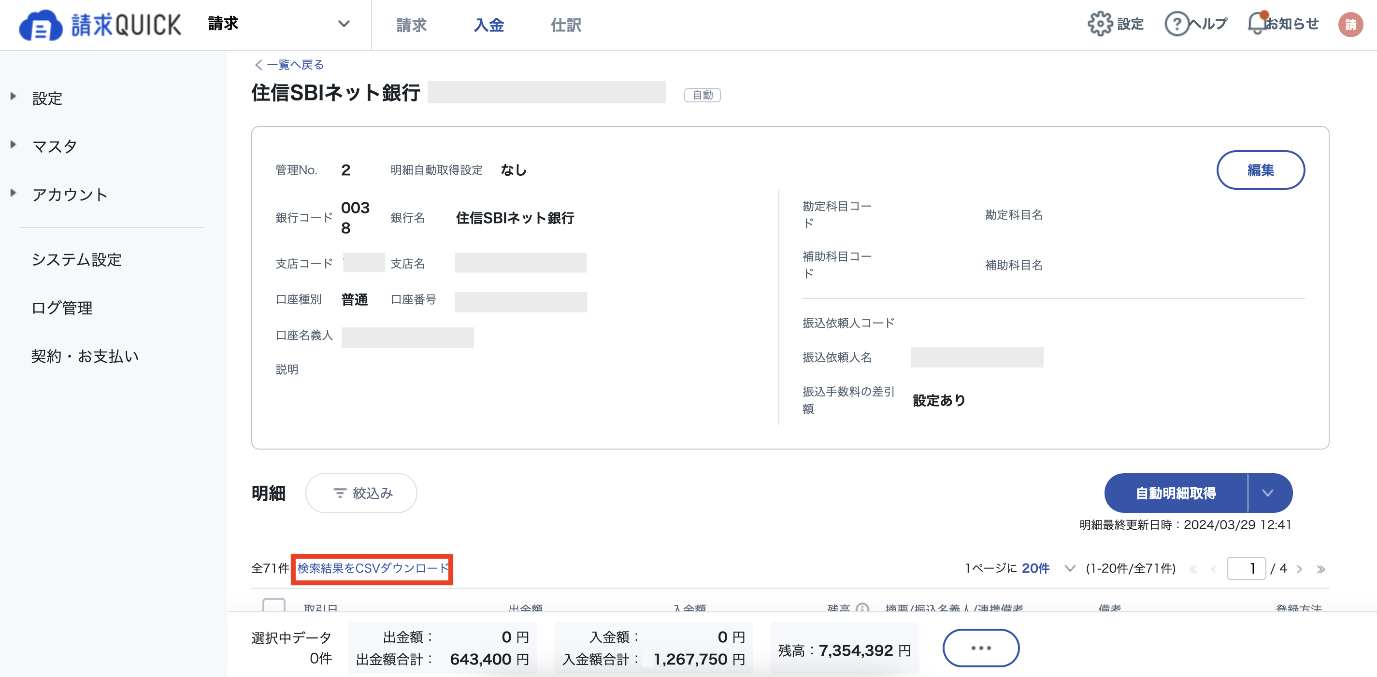Jump to first page double arrow
This screenshot has height=677, width=1377.
tap(1192, 569)
